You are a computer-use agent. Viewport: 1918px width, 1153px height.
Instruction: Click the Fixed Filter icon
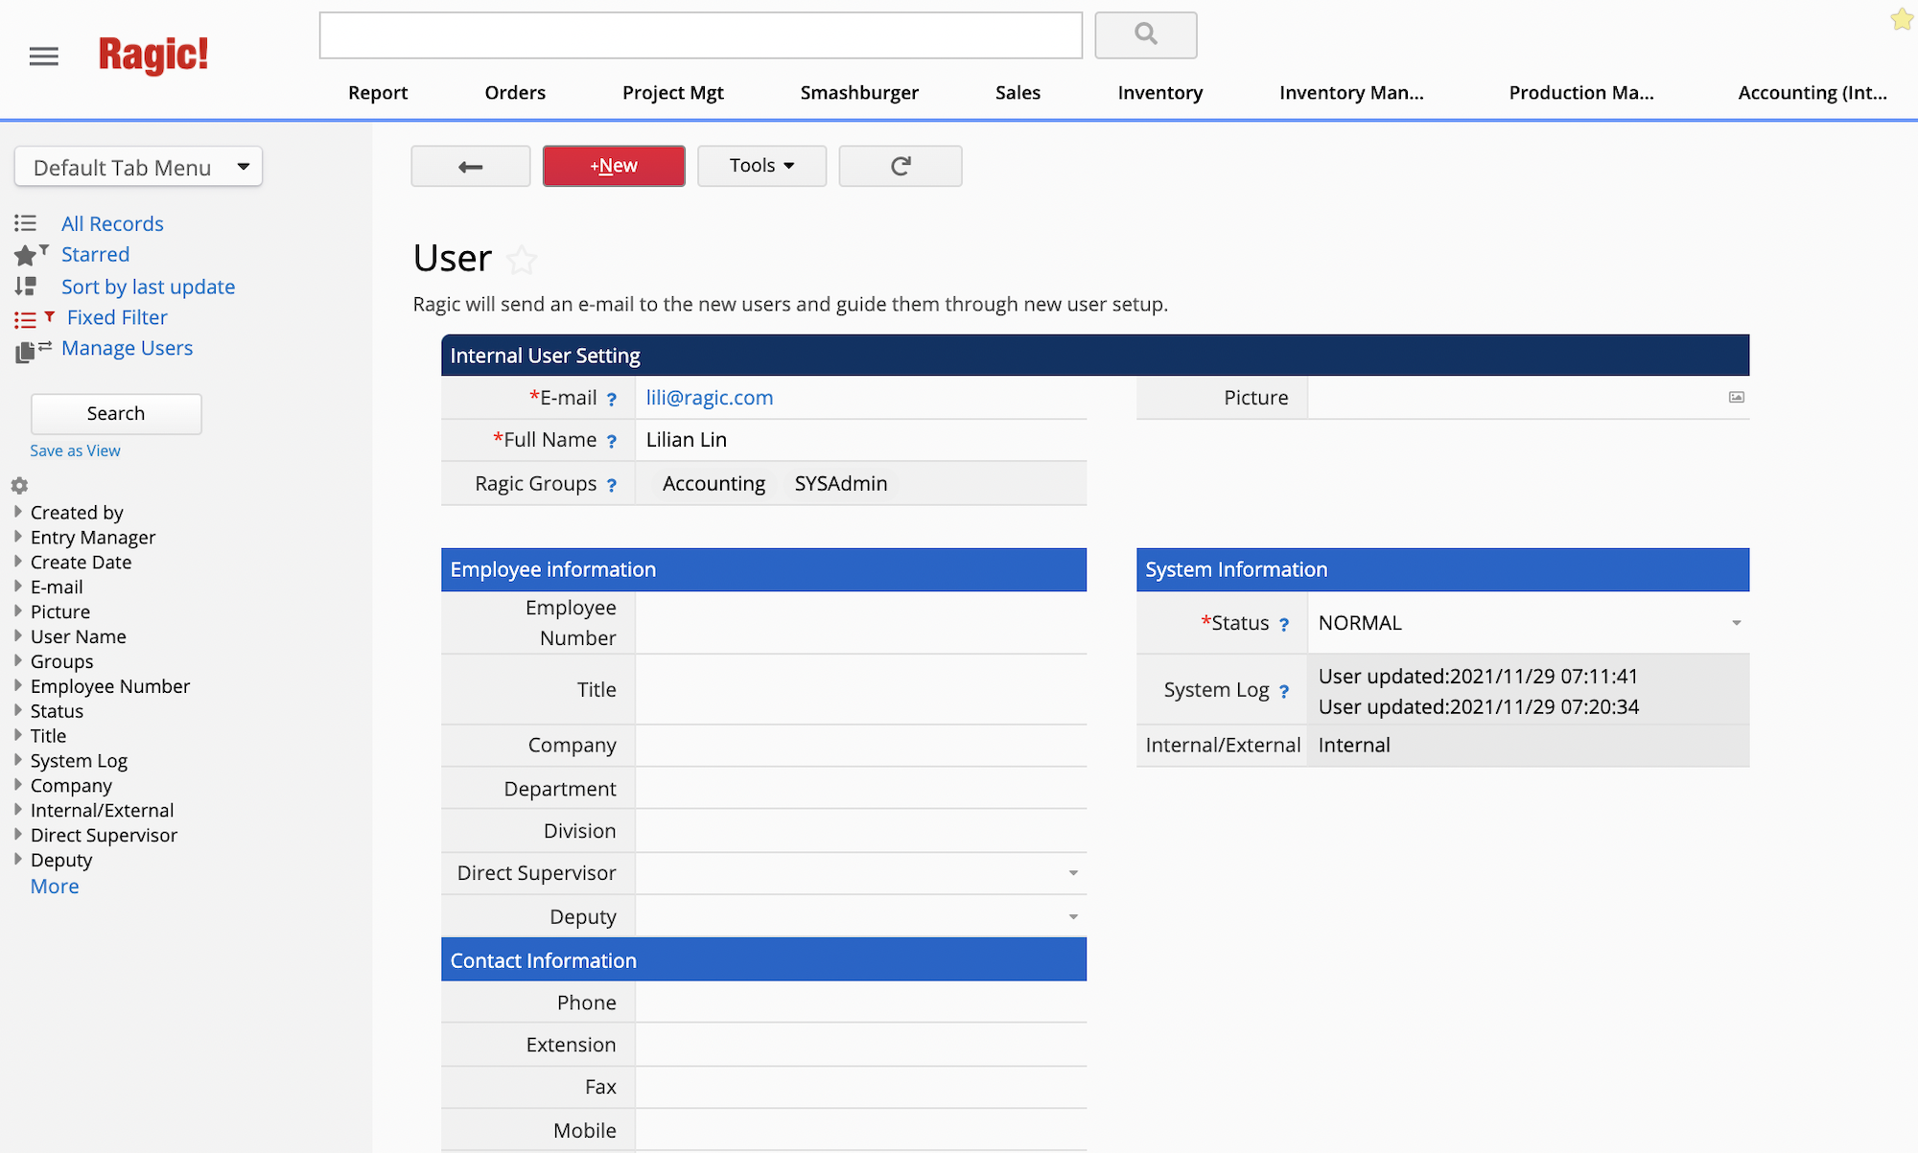pos(34,318)
